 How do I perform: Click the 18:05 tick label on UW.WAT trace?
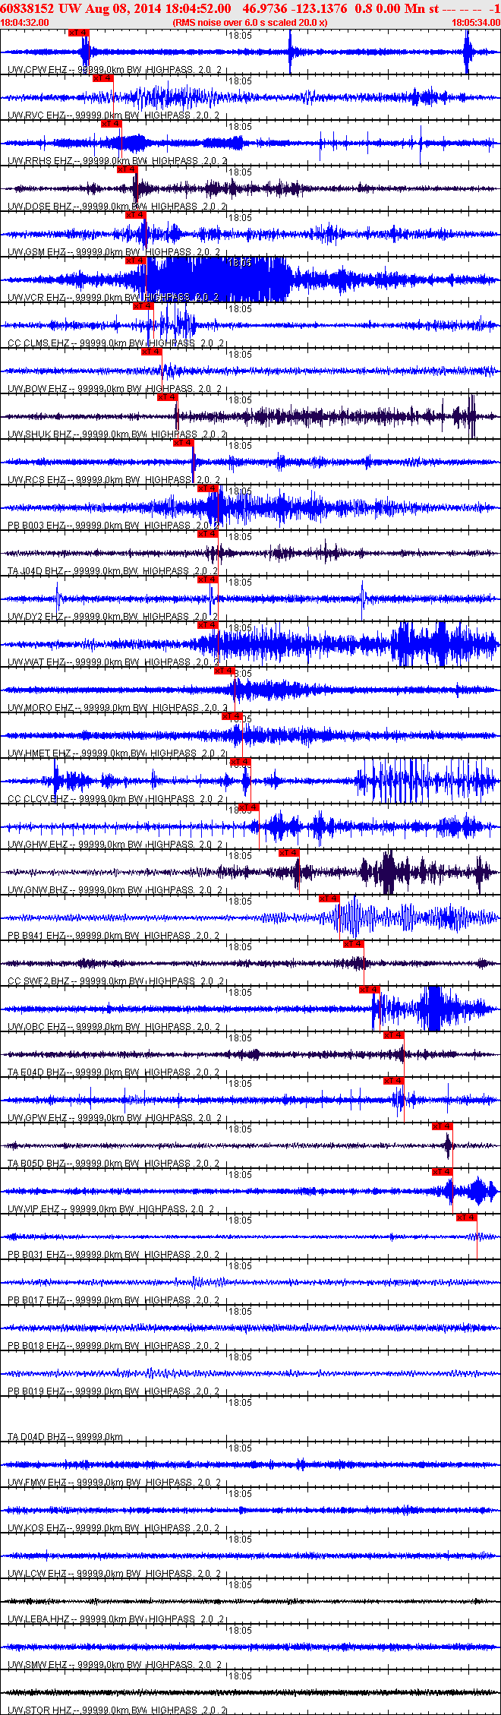[241, 628]
